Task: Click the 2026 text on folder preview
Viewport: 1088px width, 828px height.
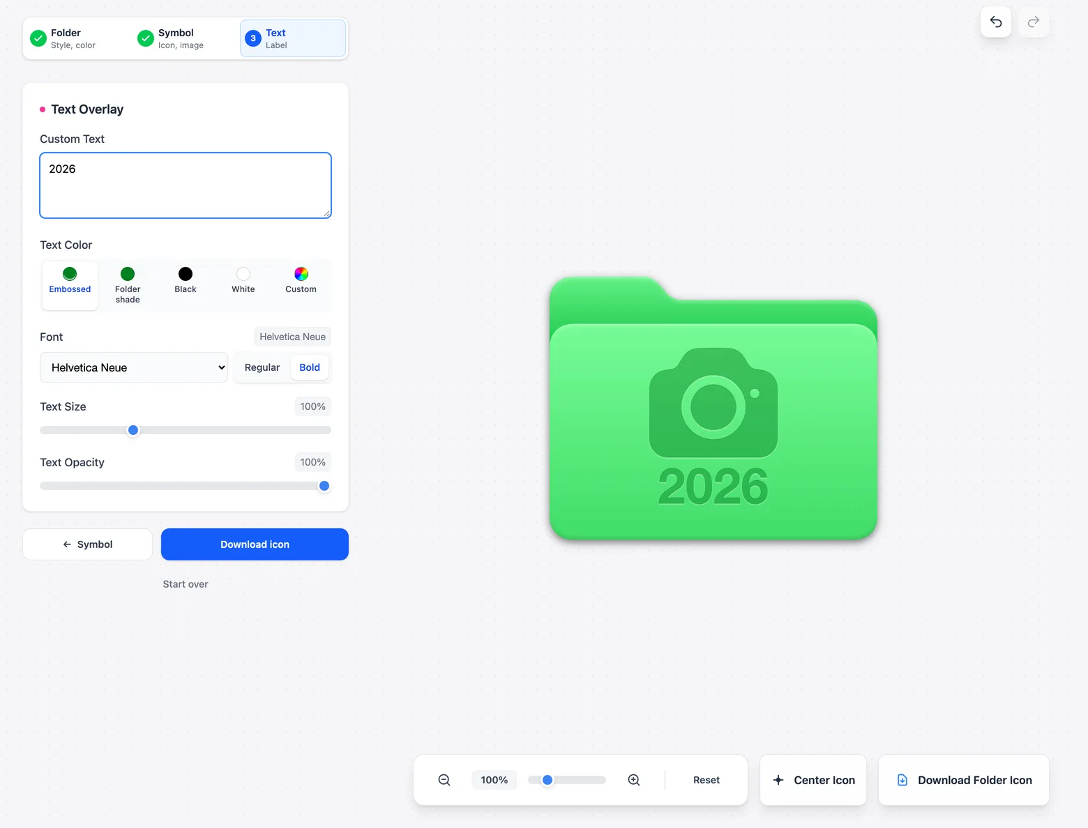Action: [x=713, y=486]
